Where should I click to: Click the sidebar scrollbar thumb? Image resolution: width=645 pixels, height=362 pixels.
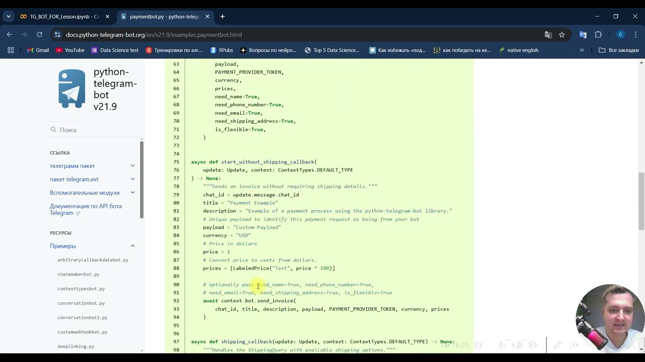click(142, 179)
